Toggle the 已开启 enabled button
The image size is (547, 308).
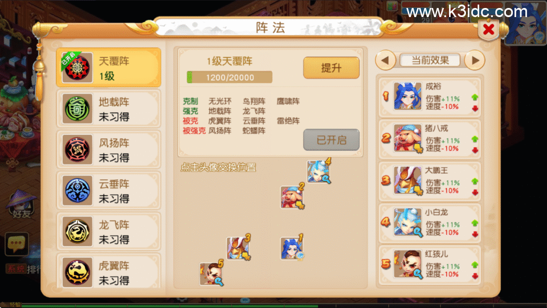click(x=331, y=139)
